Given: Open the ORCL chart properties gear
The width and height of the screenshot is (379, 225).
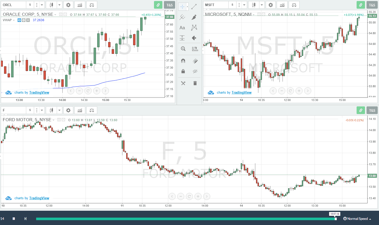Looking at the screenshot, I should (68, 5).
